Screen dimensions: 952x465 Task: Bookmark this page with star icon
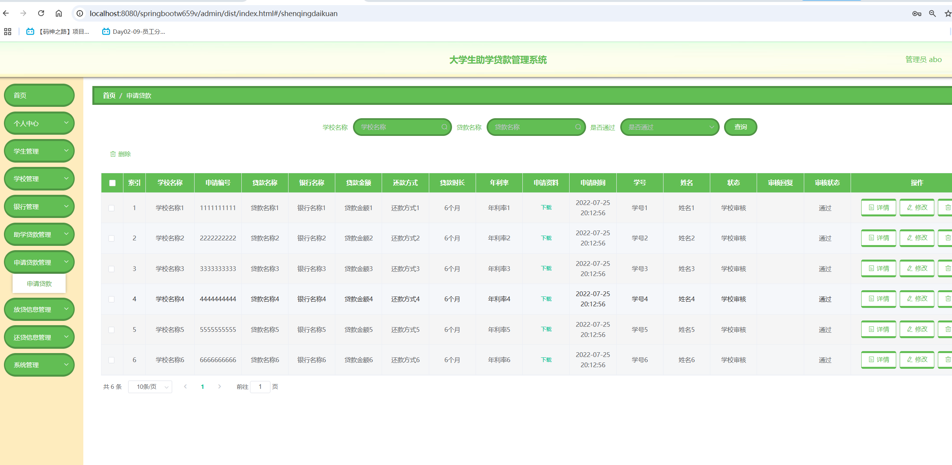coord(948,13)
